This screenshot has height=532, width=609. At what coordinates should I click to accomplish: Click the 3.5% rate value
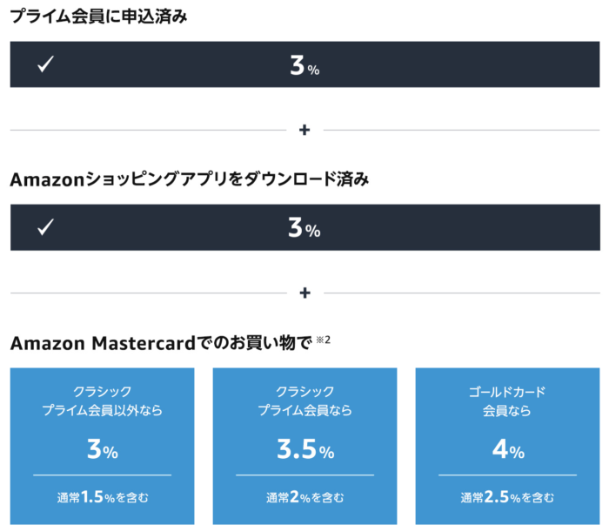pyautogui.click(x=304, y=450)
